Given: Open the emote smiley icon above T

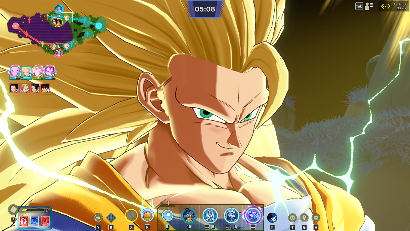Looking at the screenshot, I should tap(292, 217).
